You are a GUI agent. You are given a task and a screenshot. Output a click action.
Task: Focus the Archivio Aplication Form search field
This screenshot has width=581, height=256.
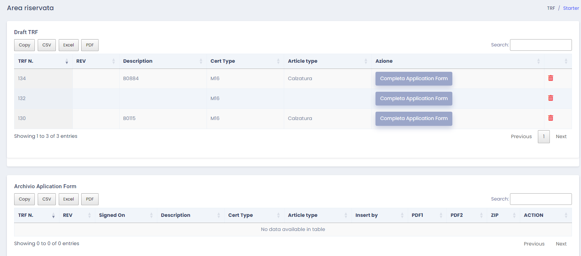(541, 199)
